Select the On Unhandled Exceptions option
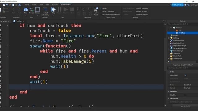Image resolution: width=198 pixels, height=111 pixels. click(x=111, y=14)
